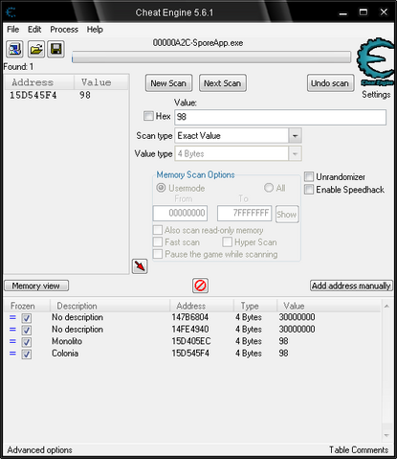Click the Next Scan button

223,83
